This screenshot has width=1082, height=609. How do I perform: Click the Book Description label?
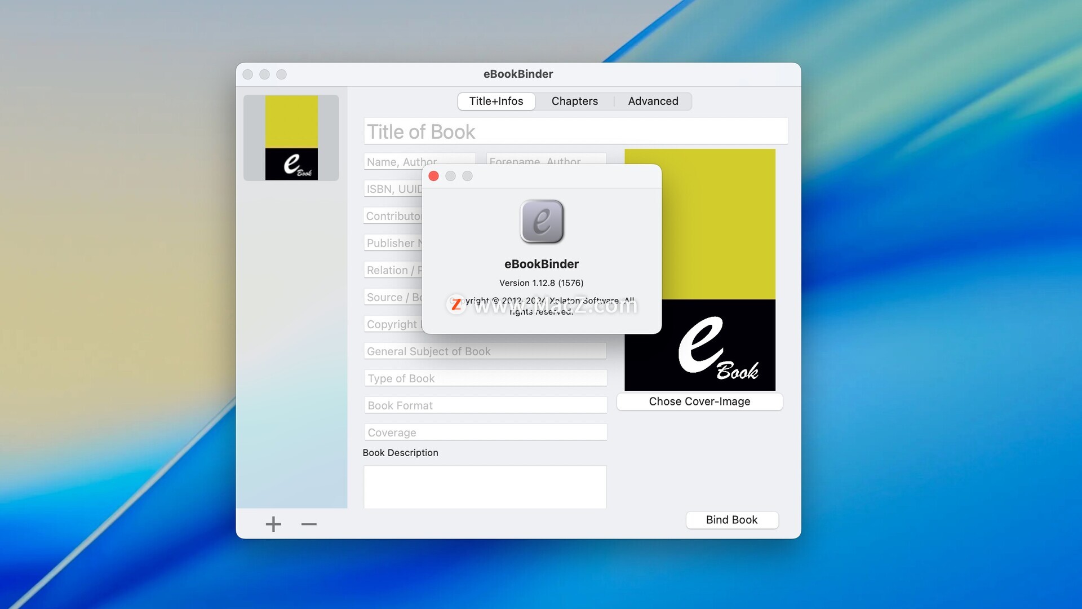pos(400,453)
